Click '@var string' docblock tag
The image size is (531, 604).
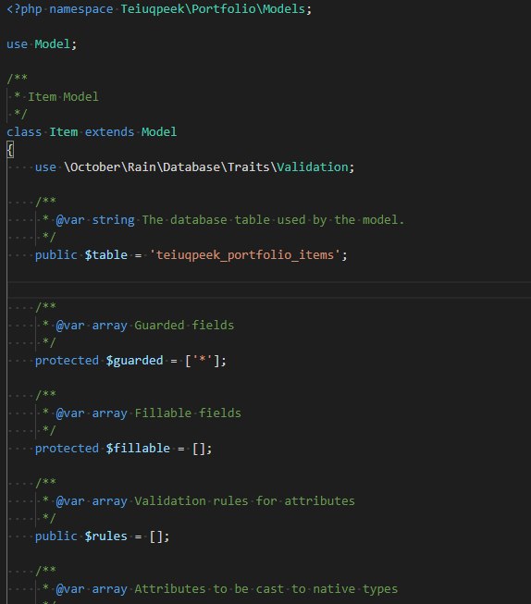click(95, 220)
